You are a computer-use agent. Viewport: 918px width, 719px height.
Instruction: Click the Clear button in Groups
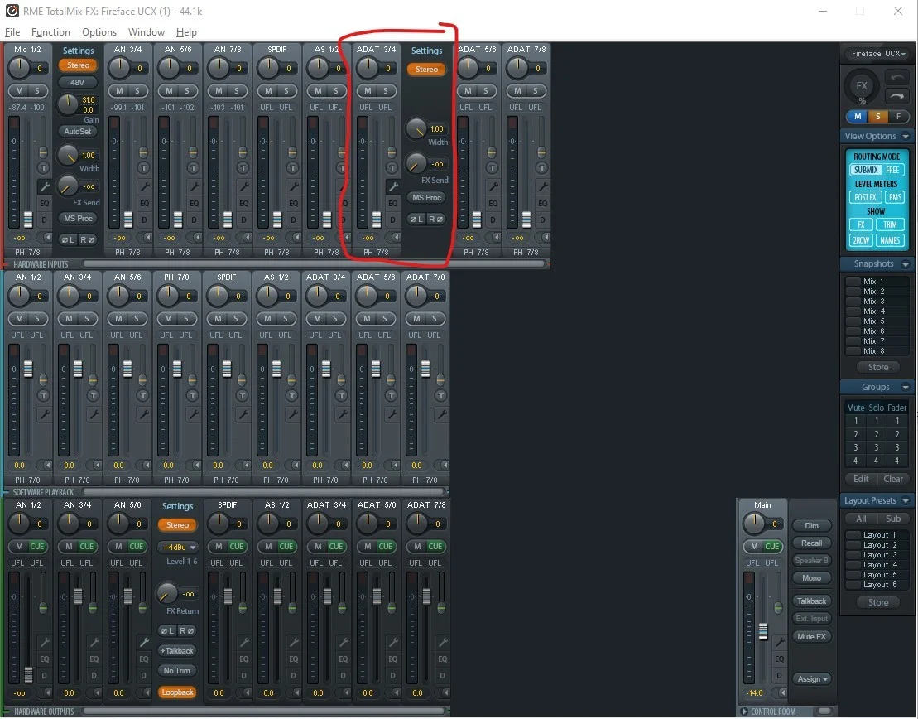pyautogui.click(x=893, y=479)
